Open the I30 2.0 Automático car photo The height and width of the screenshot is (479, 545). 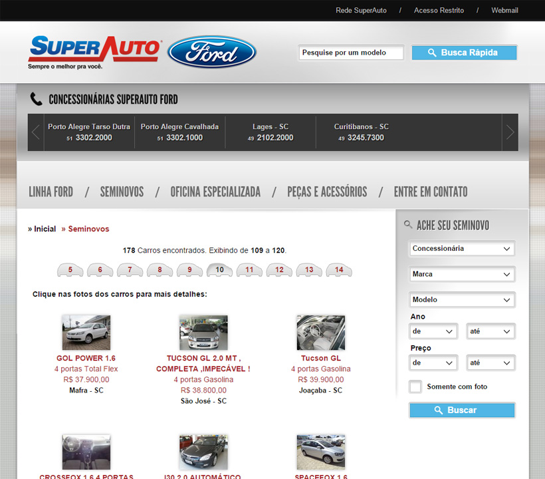coord(203,452)
